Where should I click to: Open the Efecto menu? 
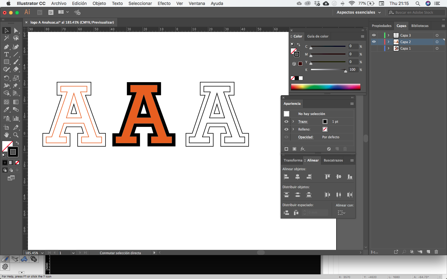coord(164,3)
